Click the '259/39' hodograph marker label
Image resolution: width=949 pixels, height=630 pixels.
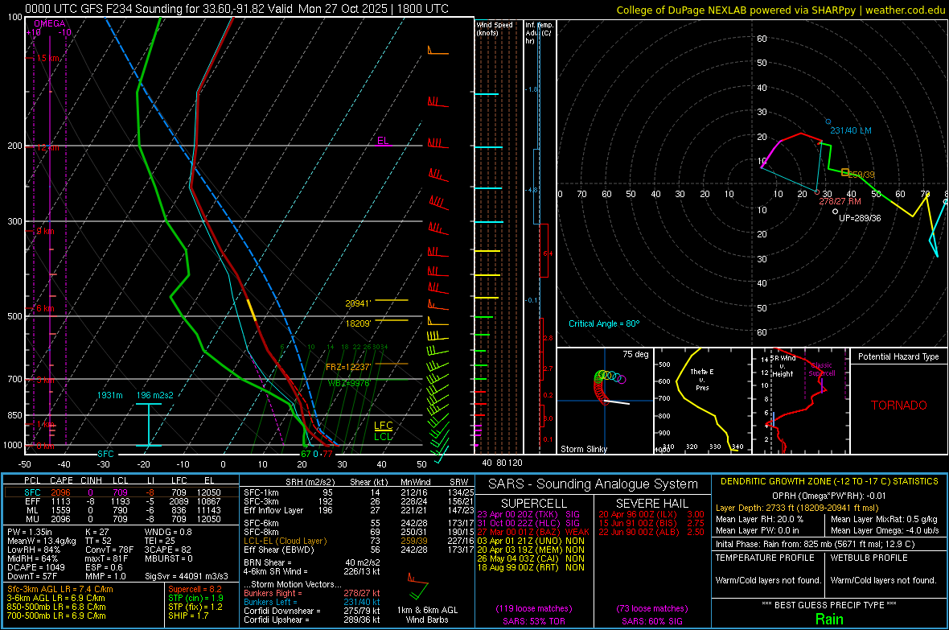[862, 175]
